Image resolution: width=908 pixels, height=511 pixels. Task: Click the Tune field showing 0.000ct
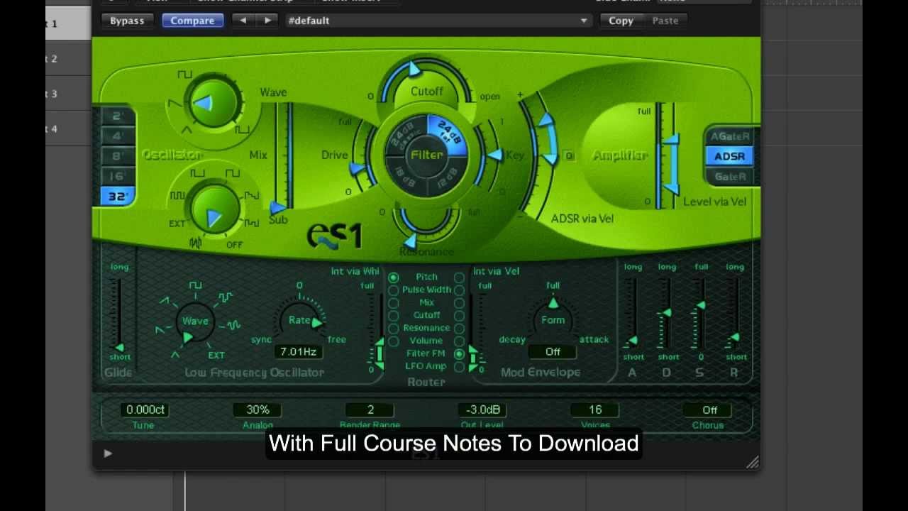[x=145, y=410]
